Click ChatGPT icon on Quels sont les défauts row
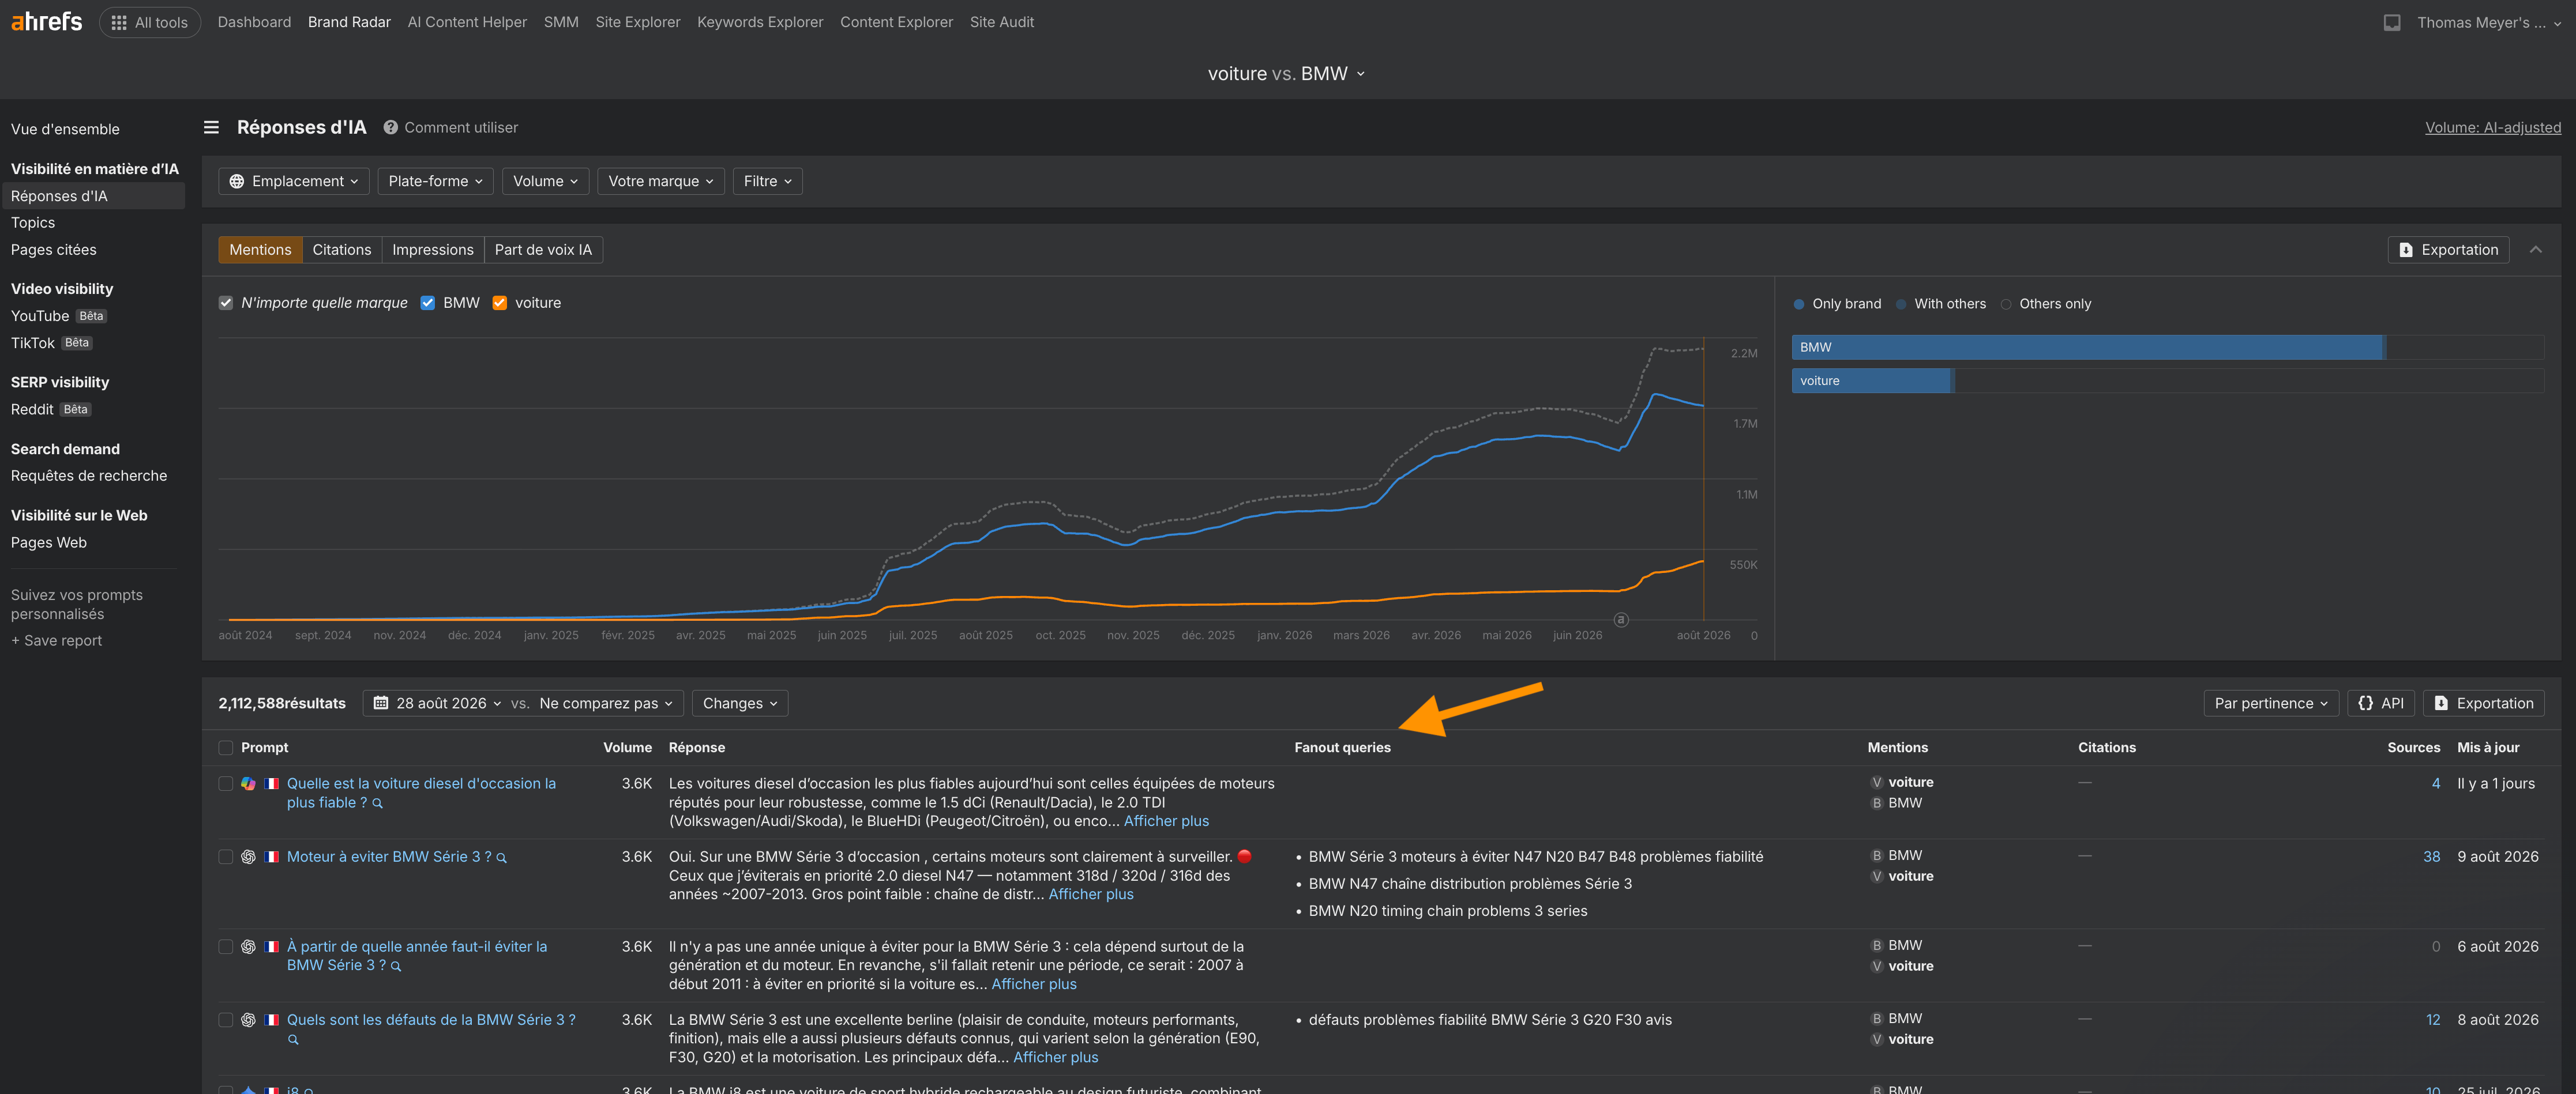This screenshot has width=2576, height=1094. (248, 1019)
